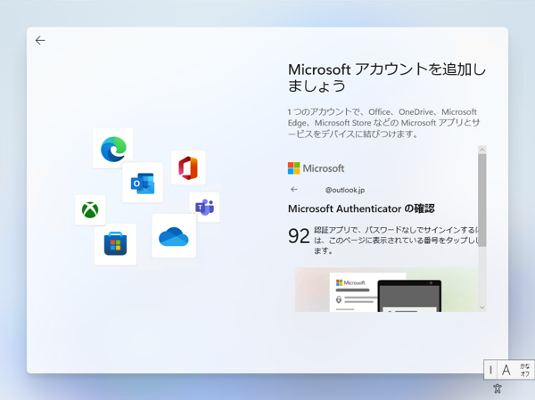The height and width of the screenshot is (400, 535).
Task: Click the Authenticator illustration thumbnail
Action: click(387, 290)
